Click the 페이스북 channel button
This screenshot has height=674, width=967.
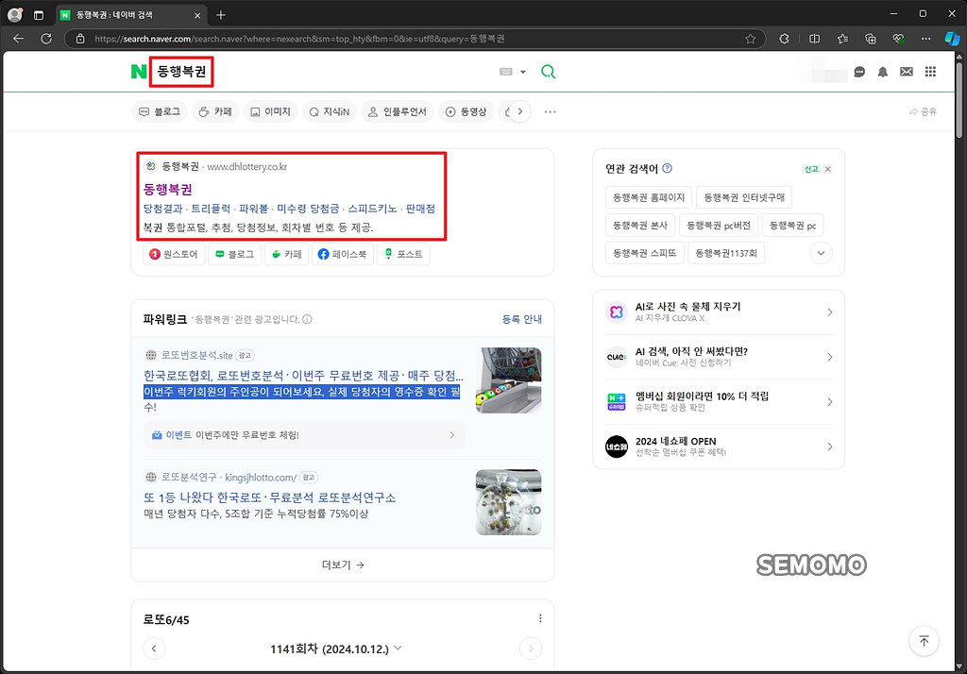pos(342,254)
